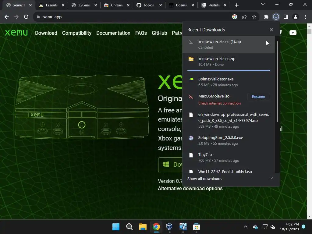
Task: Open File Explorer from the taskbar
Action: click(143, 227)
